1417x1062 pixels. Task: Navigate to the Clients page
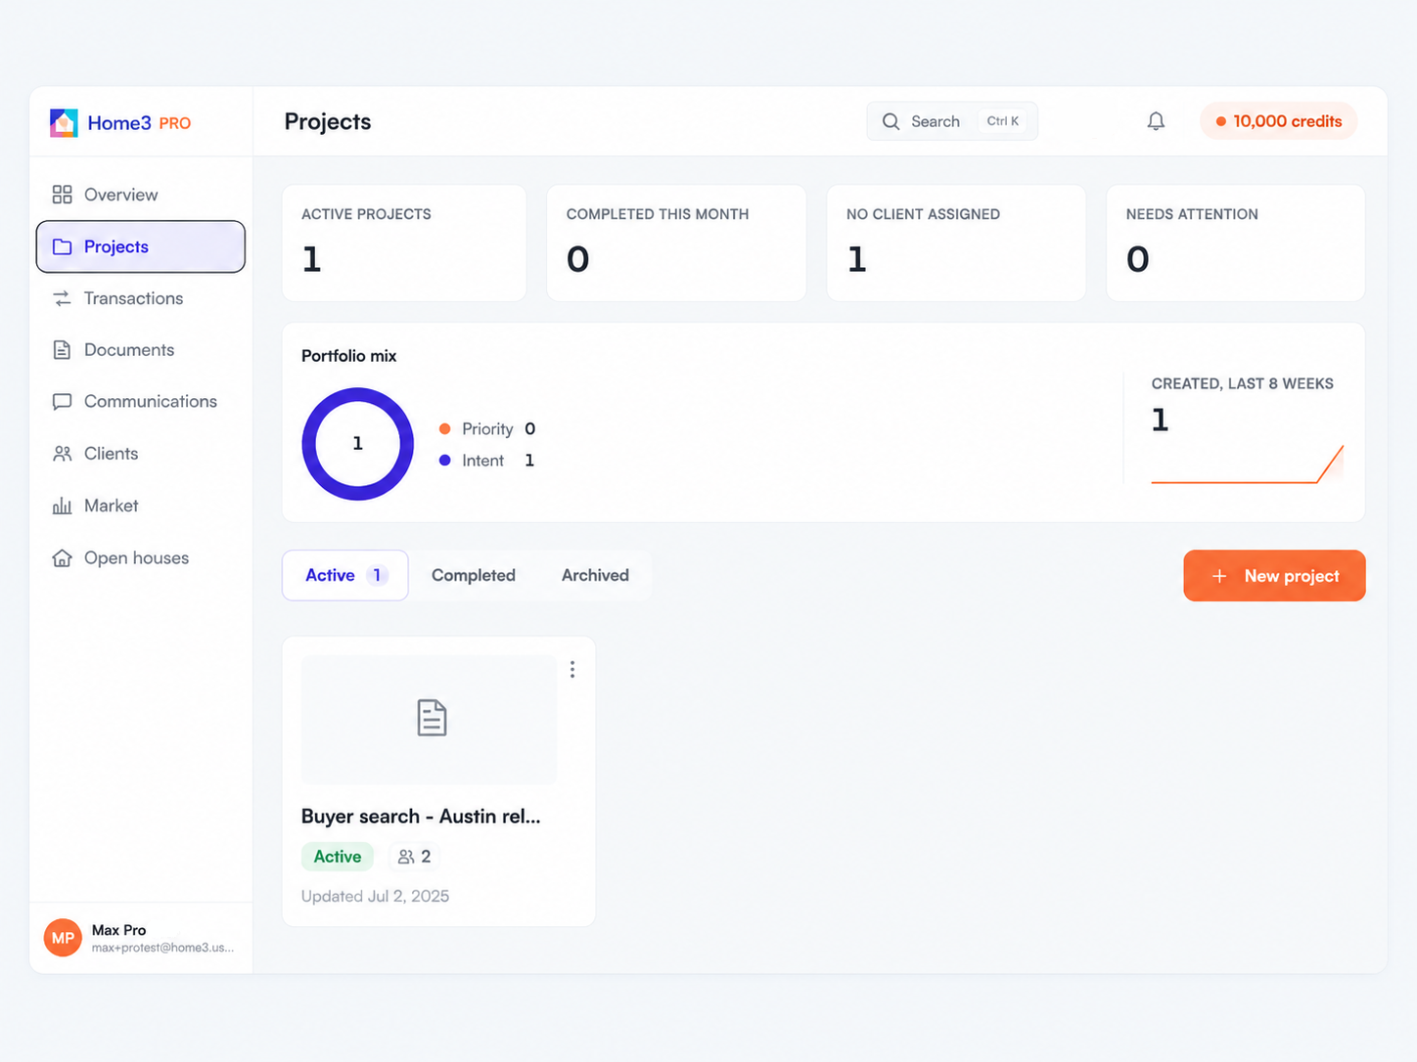pos(141,454)
